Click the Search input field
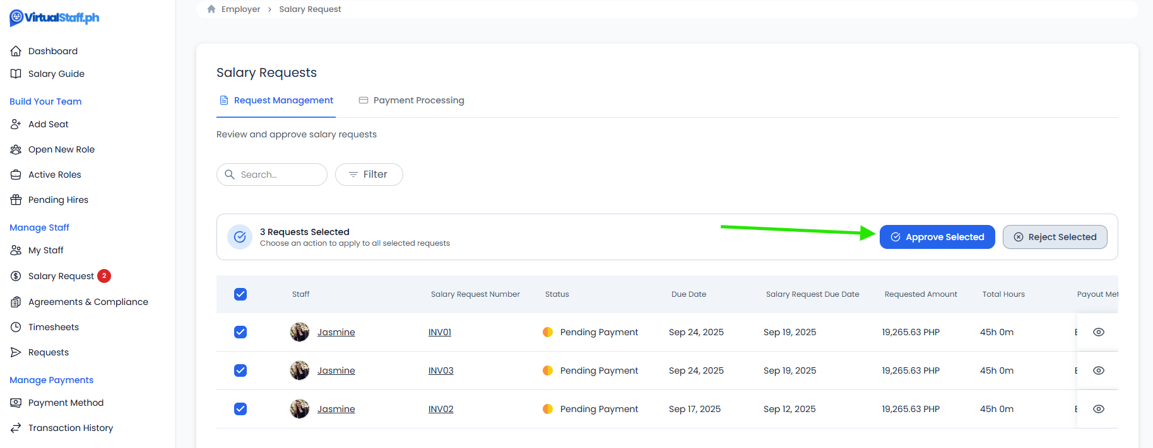 click(278, 175)
